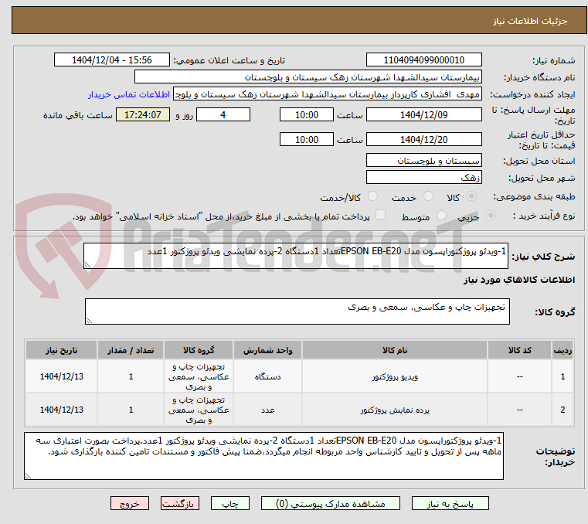Click the خروج exit button
This screenshot has height=524, width=588.
130,503
